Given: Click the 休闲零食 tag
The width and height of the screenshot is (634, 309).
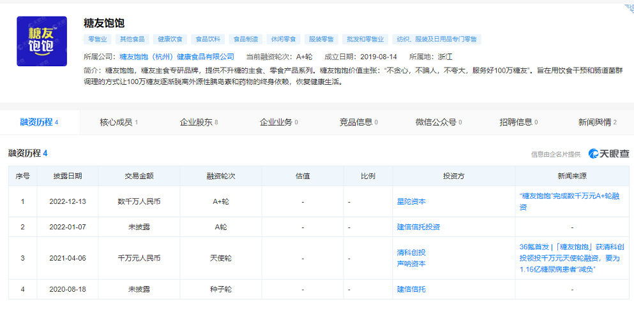Looking at the screenshot, I should pyautogui.click(x=282, y=39).
